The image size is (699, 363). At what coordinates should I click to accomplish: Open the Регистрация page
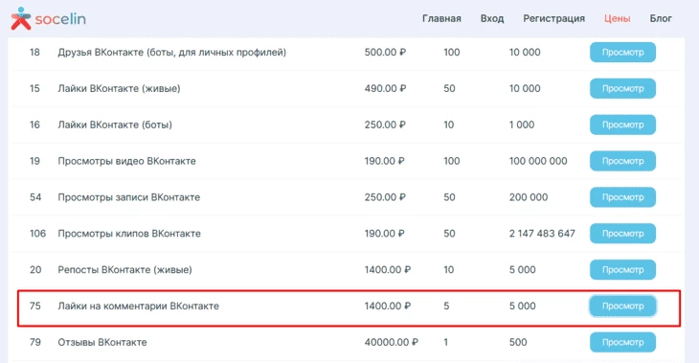[553, 19]
